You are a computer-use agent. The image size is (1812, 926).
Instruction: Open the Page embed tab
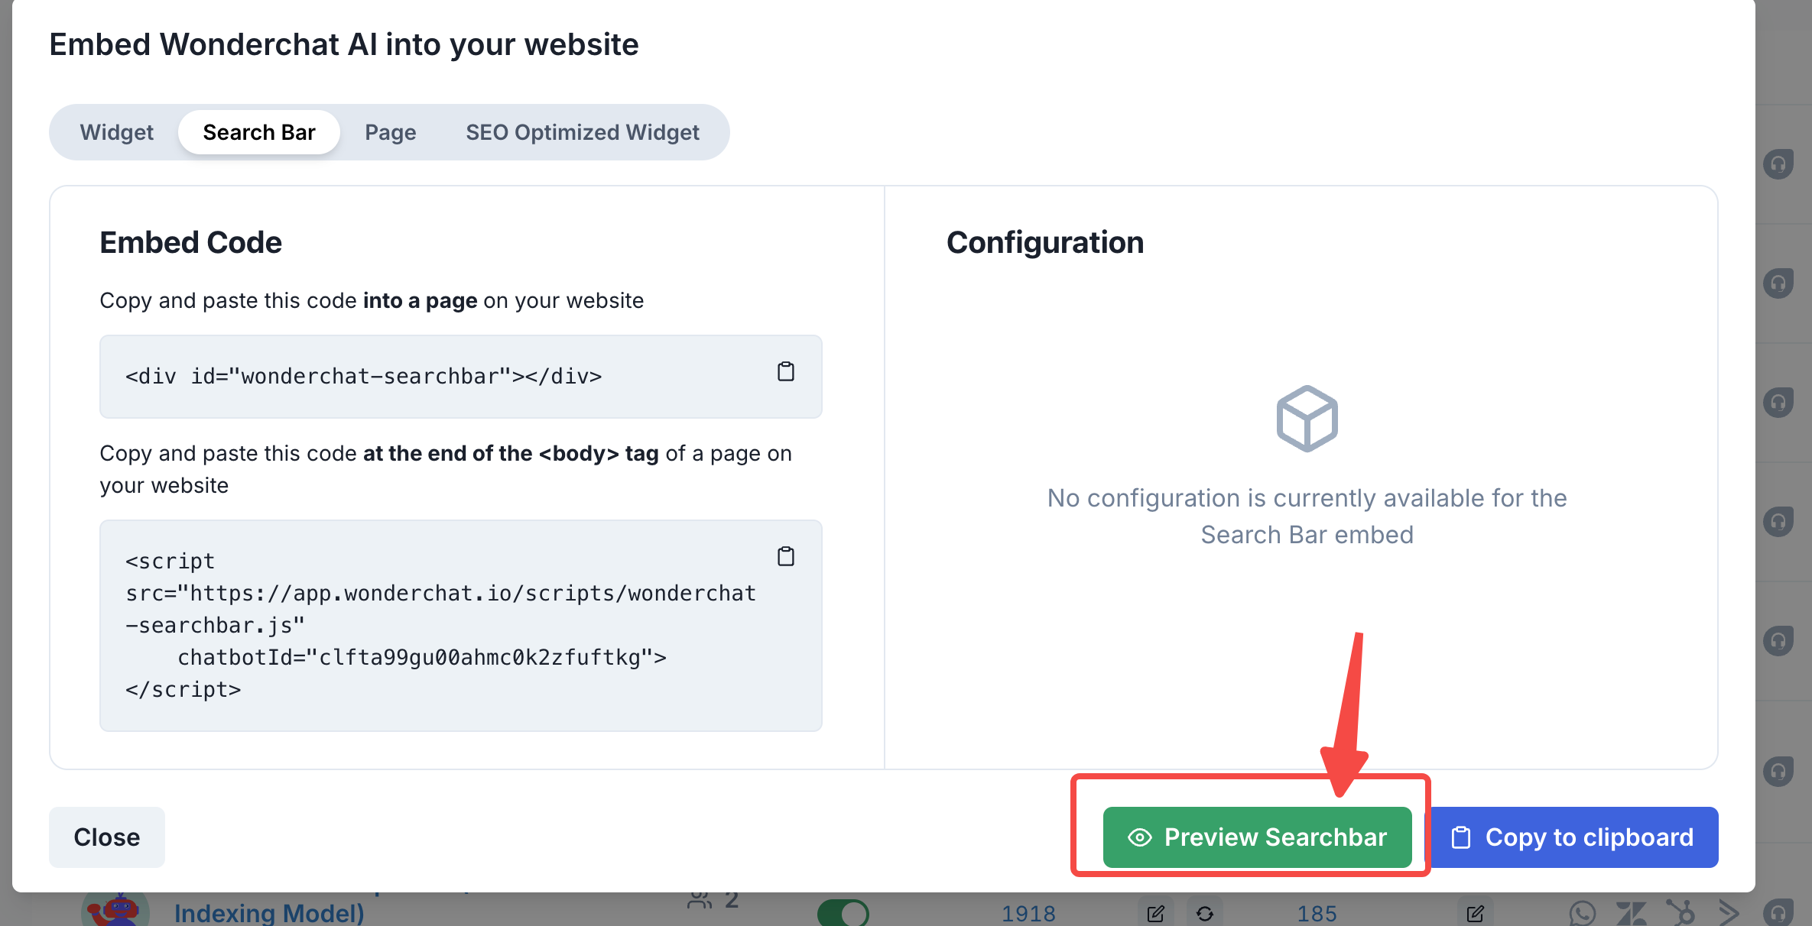tap(390, 132)
